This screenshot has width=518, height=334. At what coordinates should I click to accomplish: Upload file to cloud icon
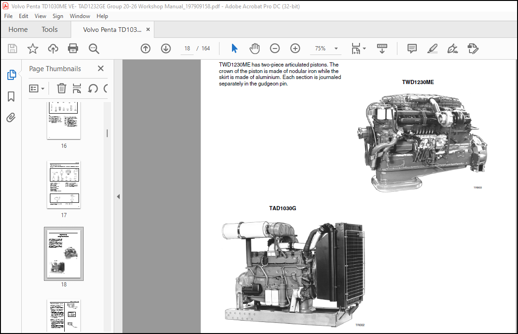click(53, 49)
